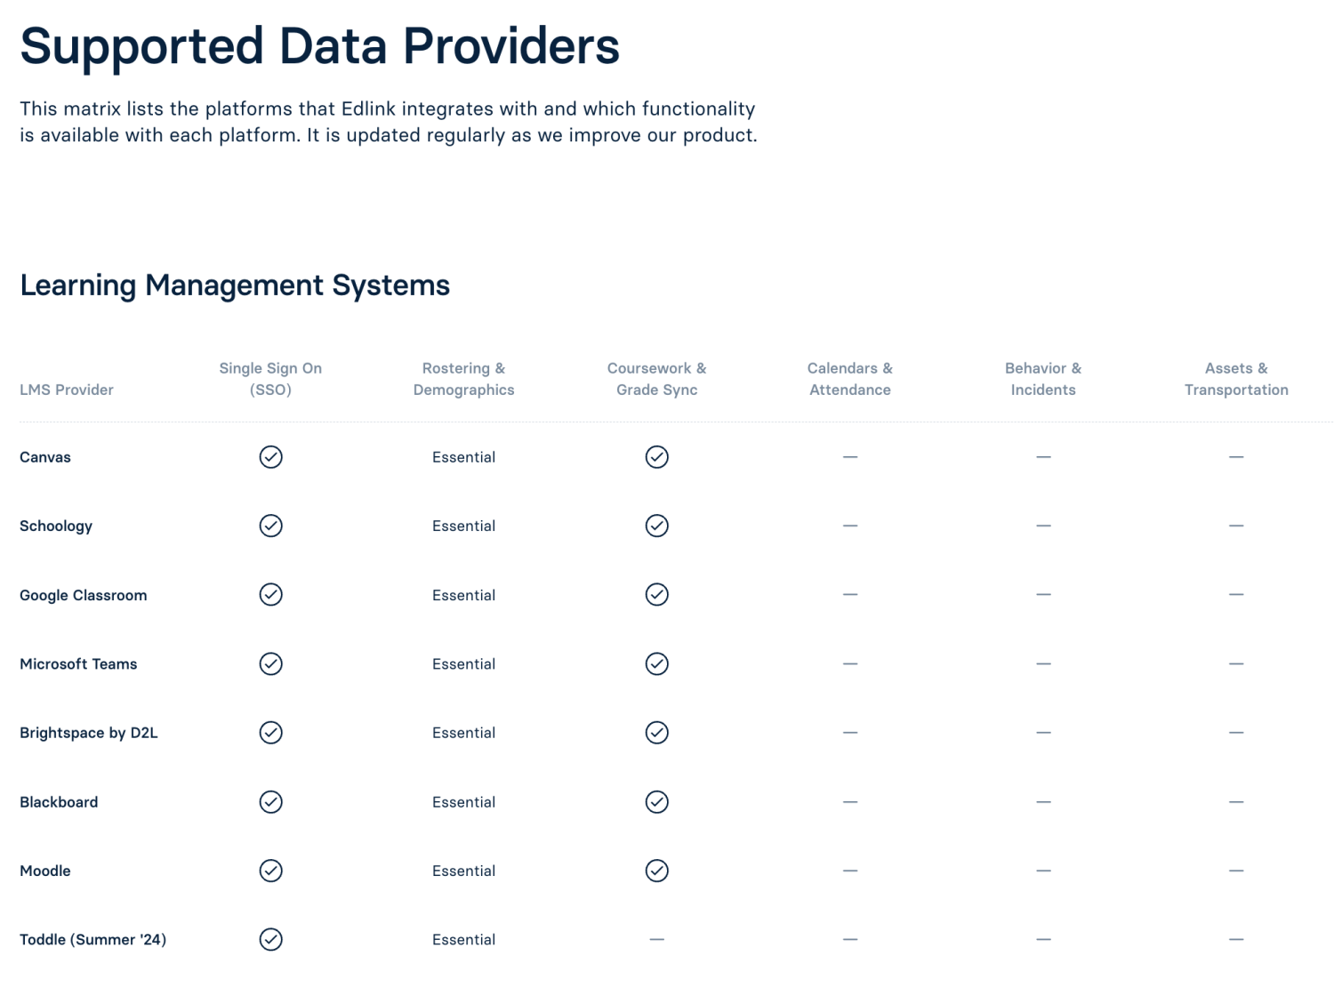Click Essential in the Schoology row

pyautogui.click(x=464, y=526)
